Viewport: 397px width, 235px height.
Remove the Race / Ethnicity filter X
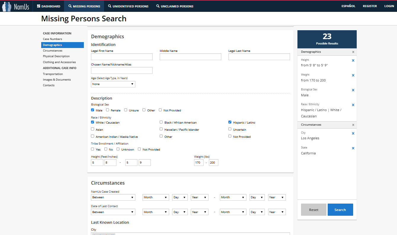(x=353, y=105)
